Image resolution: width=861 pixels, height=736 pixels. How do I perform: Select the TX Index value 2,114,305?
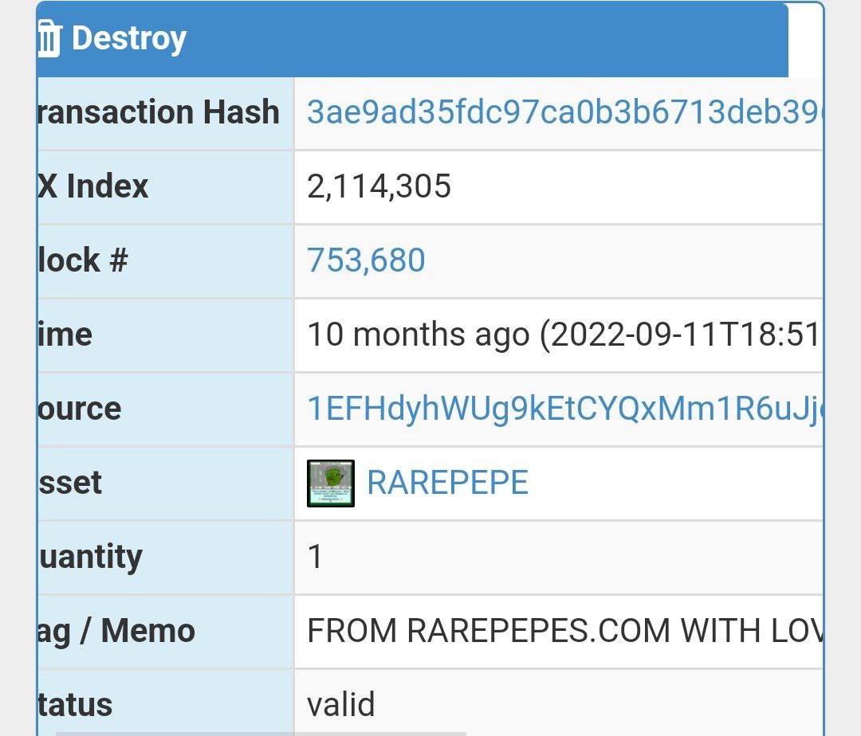click(x=379, y=186)
